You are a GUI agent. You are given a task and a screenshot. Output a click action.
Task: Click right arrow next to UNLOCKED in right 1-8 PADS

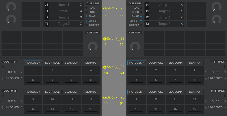225,78
